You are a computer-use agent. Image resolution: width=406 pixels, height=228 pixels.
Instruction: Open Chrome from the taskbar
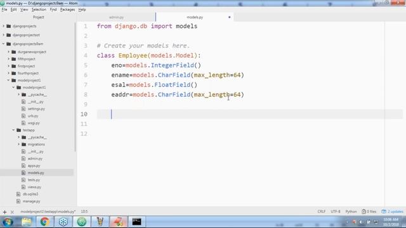click(44, 222)
